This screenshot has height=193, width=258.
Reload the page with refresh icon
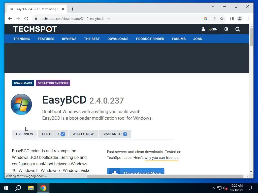(x=26, y=19)
